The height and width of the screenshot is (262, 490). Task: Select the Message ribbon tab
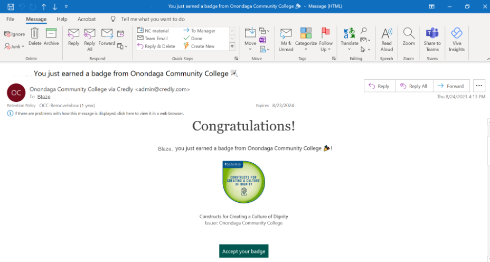tap(36, 19)
